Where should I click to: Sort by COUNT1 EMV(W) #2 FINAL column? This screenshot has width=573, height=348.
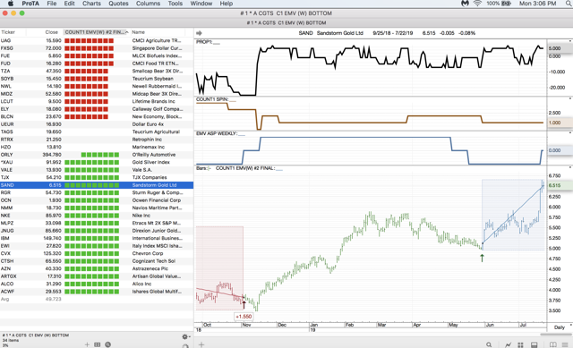tap(96, 32)
